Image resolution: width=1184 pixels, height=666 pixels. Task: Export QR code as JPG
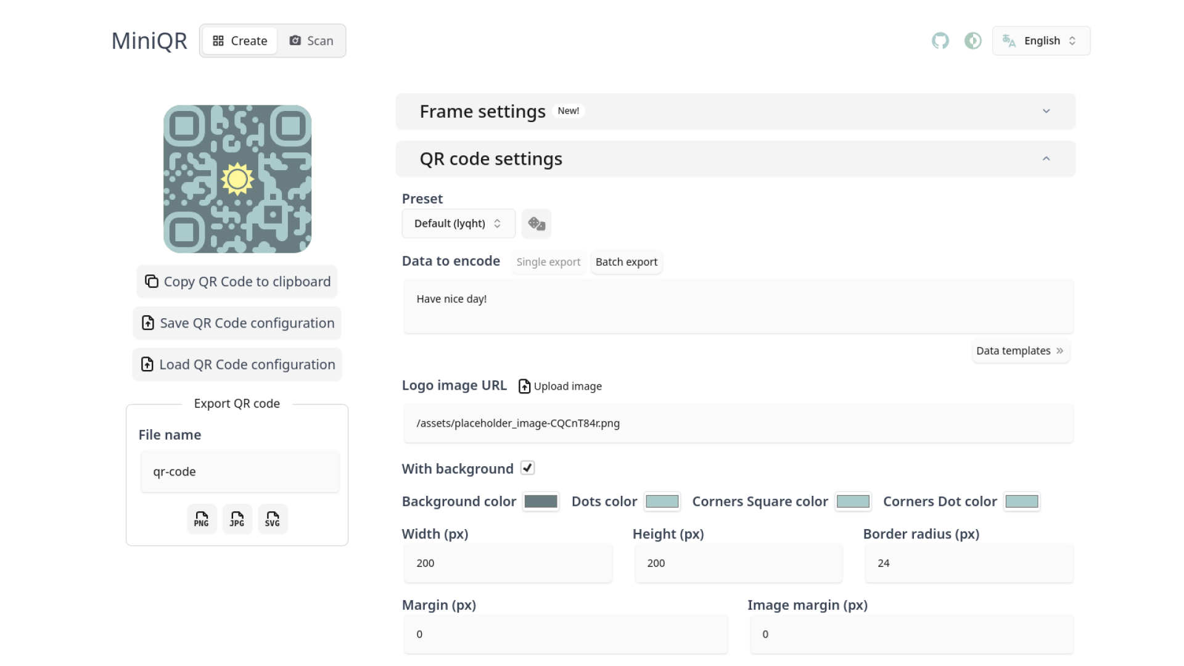237,519
